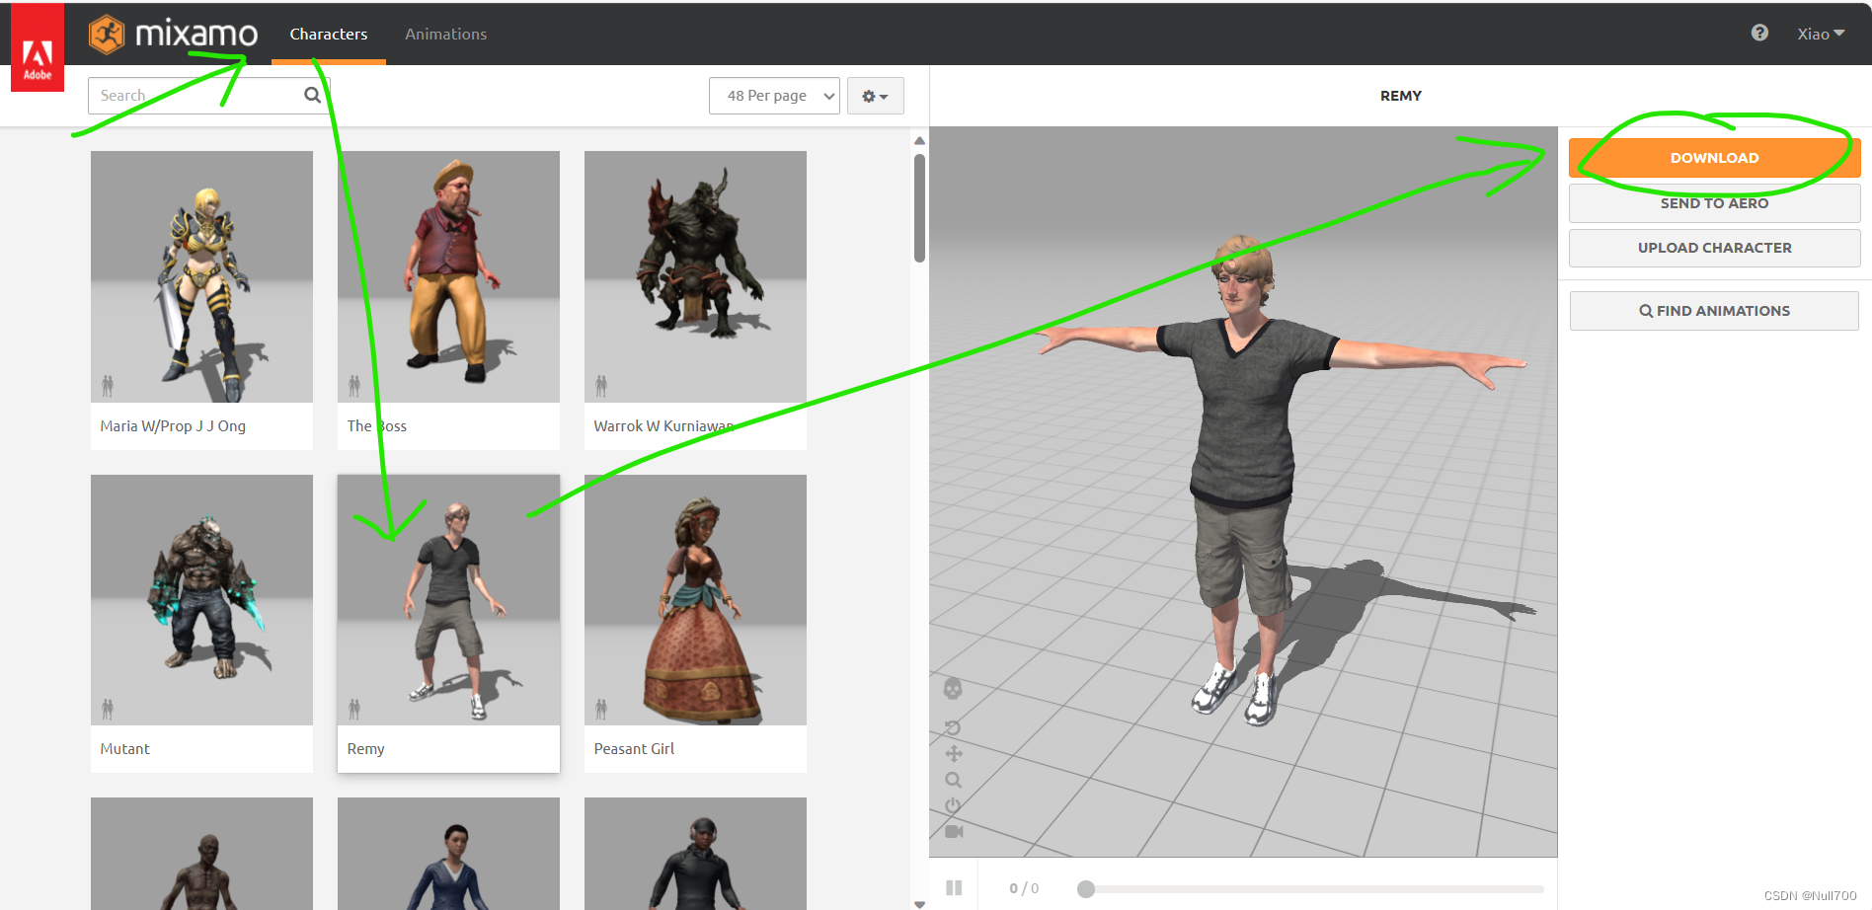Toggle the character count icon on the Remy card
This screenshot has height=910, width=1872.
(354, 708)
